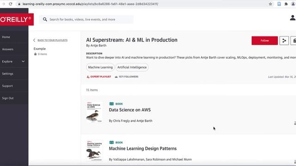Click the browser forward arrow

(x=3, y=4)
